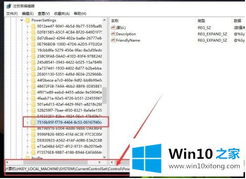The image size is (246, 179).
Task: Click tree pane horizontal scrollbar thumb
Action: pyautogui.click(x=55, y=162)
